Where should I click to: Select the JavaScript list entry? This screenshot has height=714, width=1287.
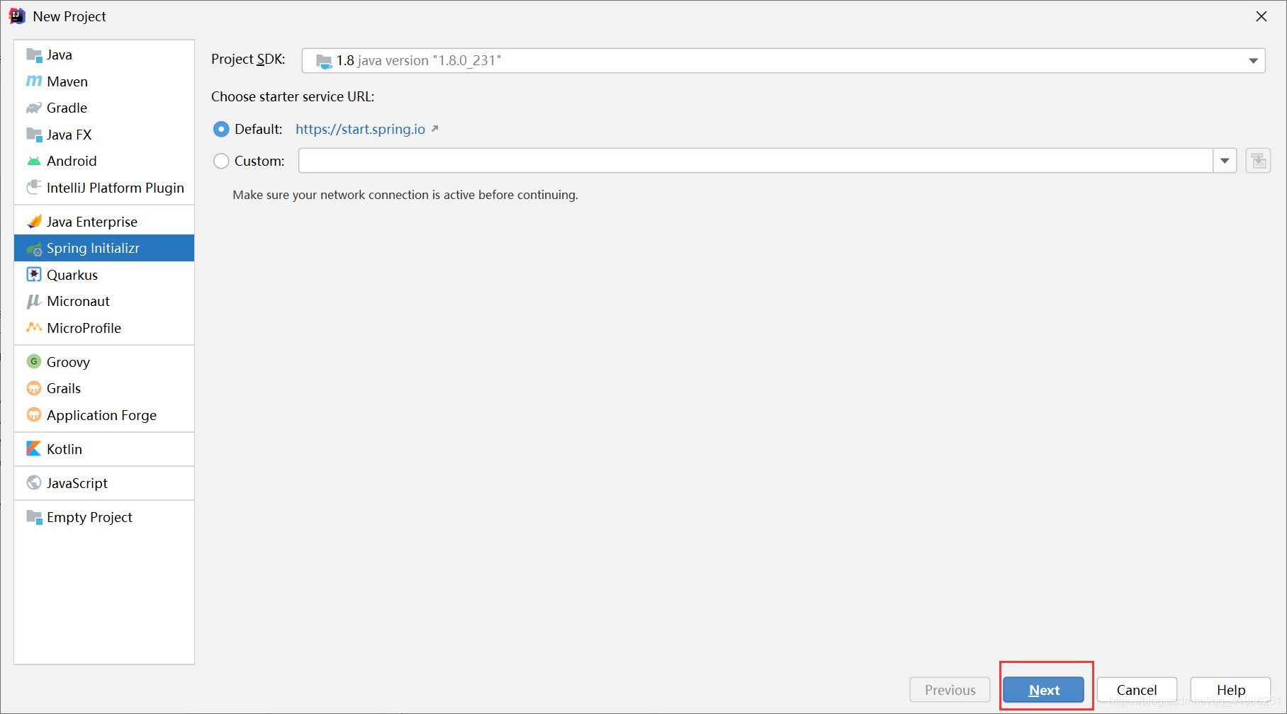coord(104,483)
